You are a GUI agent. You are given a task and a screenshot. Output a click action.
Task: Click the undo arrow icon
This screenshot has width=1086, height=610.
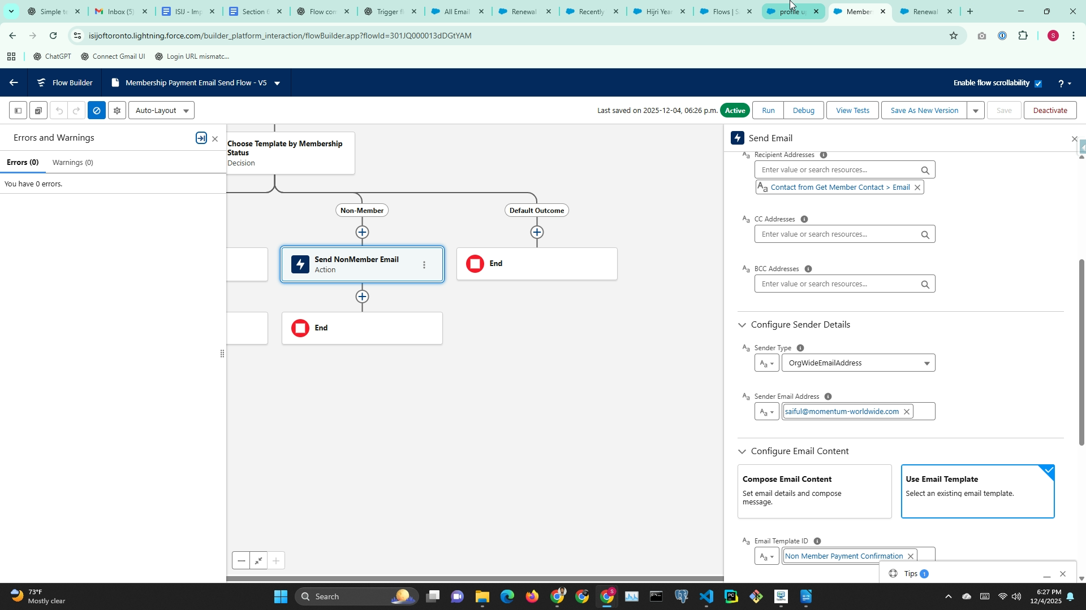pos(59,111)
